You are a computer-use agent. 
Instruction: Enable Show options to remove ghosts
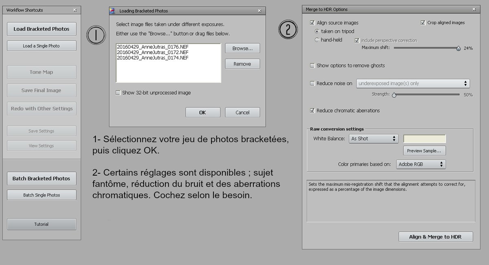point(313,66)
